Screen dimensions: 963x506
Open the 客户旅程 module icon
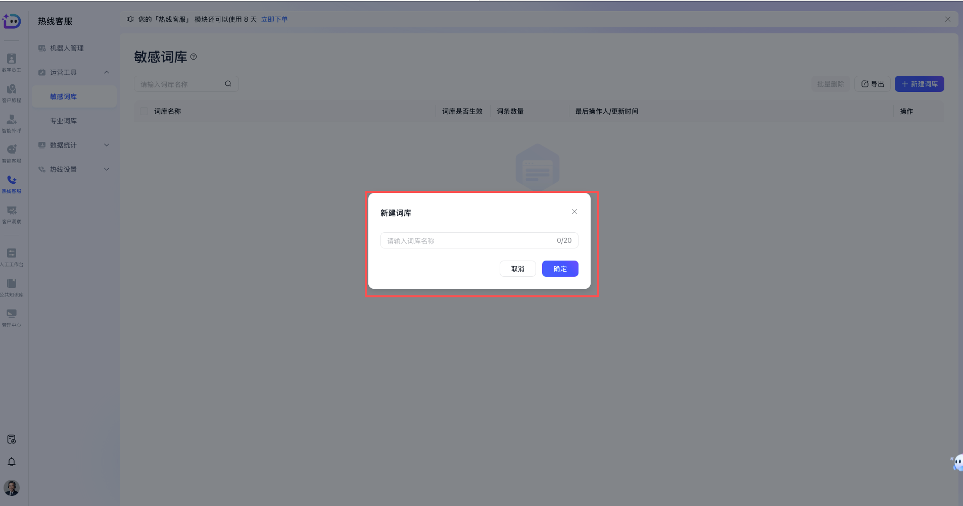click(x=12, y=92)
